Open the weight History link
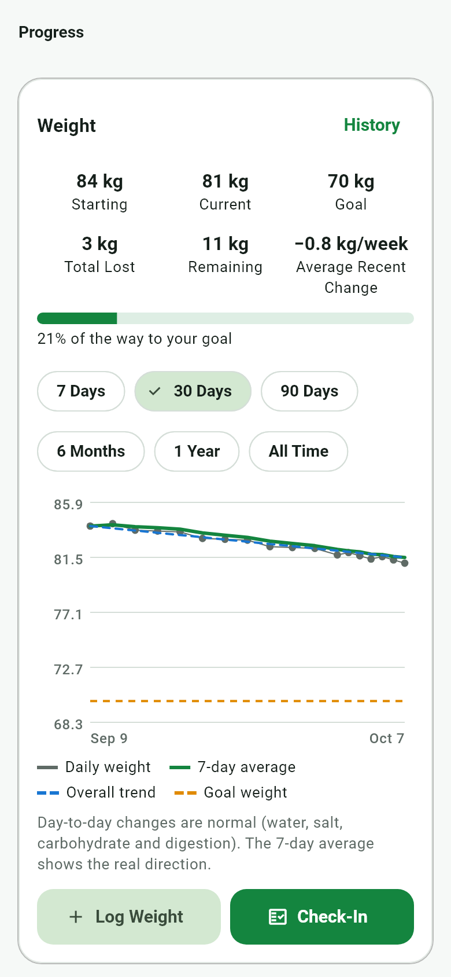 pos(372,125)
